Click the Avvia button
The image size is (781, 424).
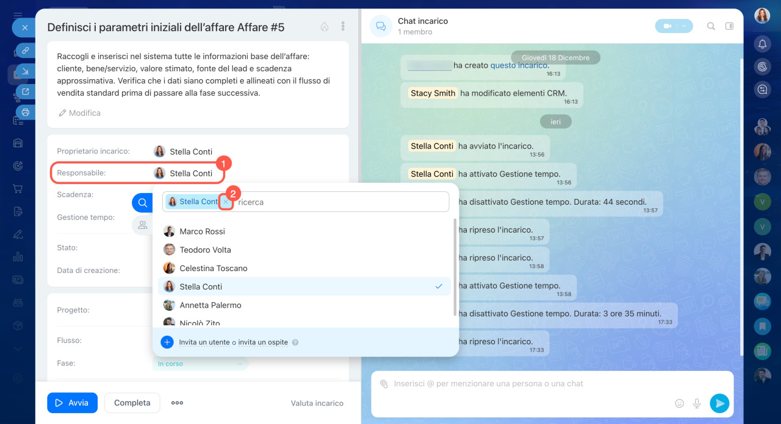[72, 403]
